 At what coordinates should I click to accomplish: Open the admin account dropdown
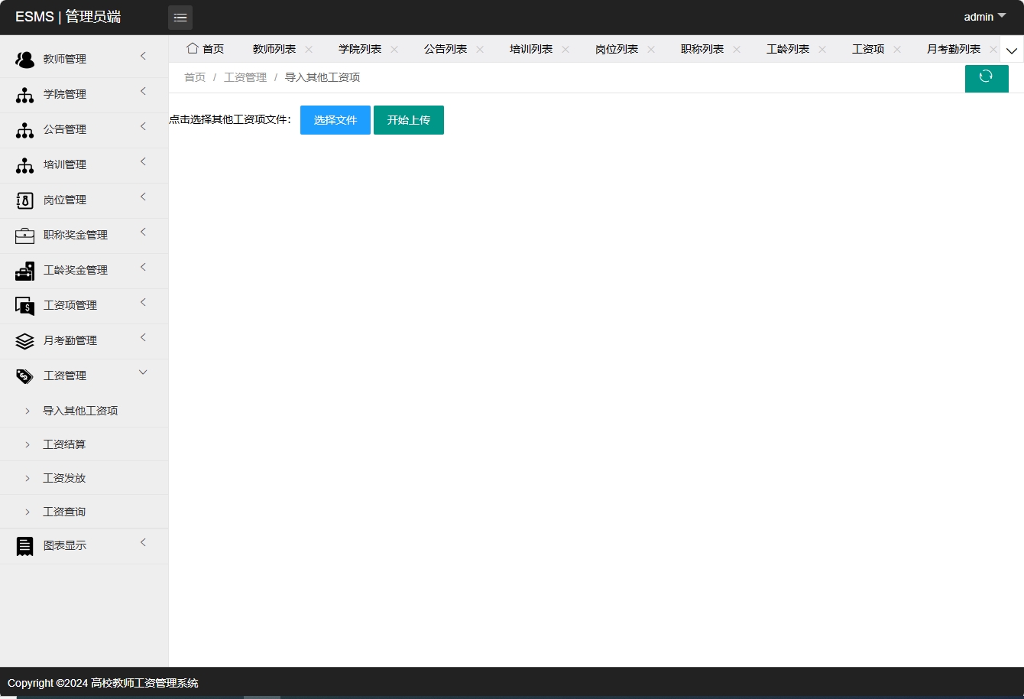pos(983,16)
